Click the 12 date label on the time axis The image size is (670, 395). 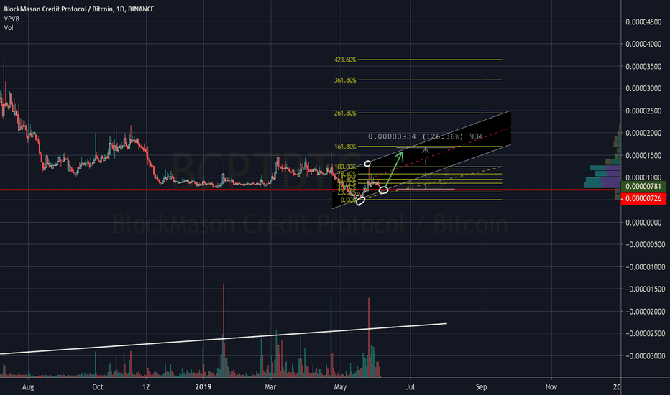(146, 387)
